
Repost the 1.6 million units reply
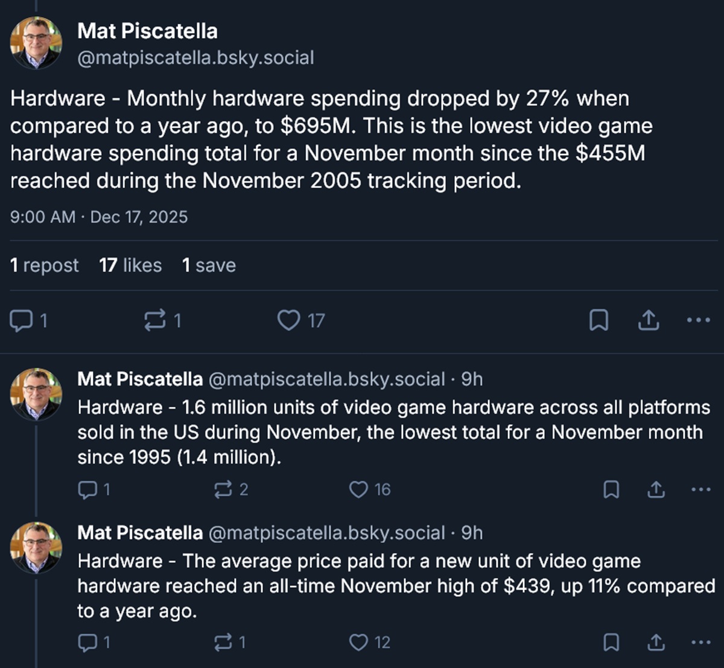[223, 489]
